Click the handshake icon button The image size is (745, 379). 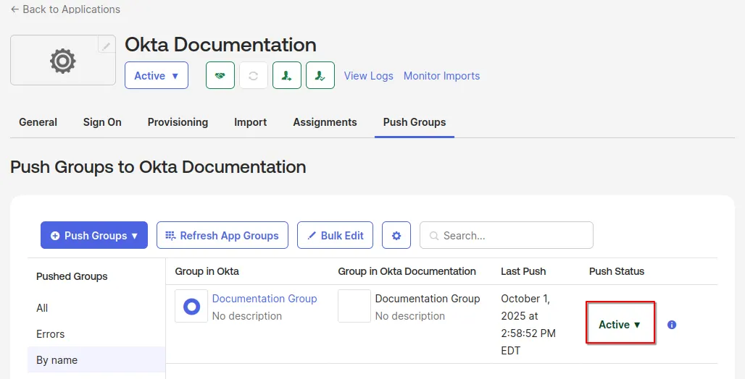pyautogui.click(x=220, y=75)
